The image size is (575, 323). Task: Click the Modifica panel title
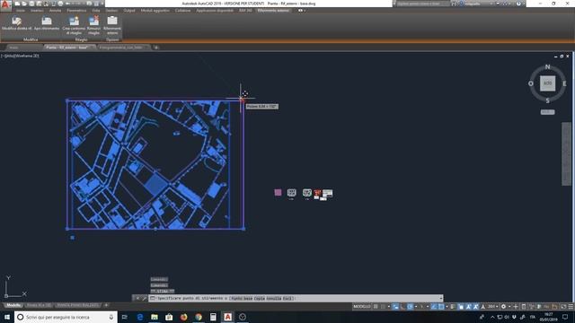click(x=31, y=39)
